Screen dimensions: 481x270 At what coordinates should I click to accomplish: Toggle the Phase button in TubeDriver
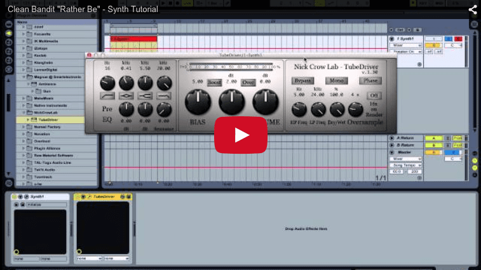click(x=370, y=81)
